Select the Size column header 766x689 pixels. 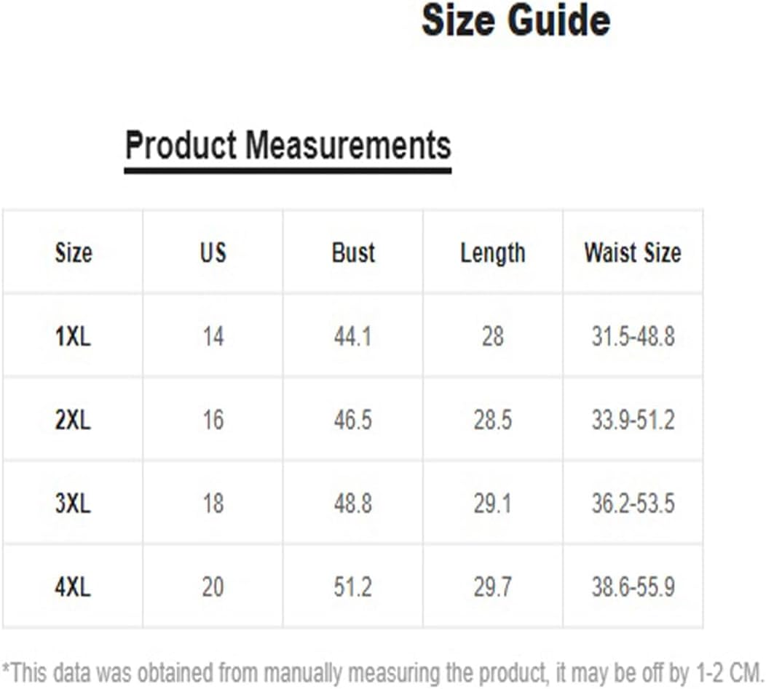74,252
